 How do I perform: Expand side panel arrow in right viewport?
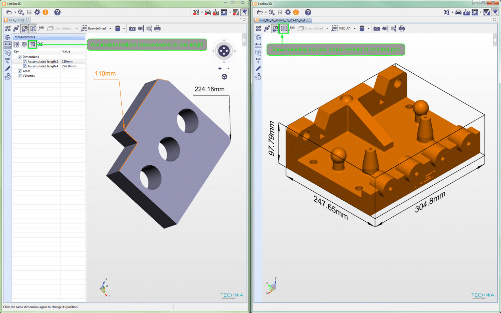pos(495,40)
